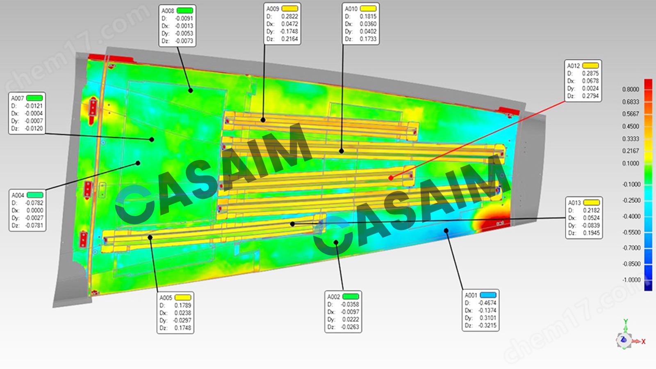Click the -1.0000 value on color scale
This screenshot has width=656, height=369.
(x=631, y=280)
